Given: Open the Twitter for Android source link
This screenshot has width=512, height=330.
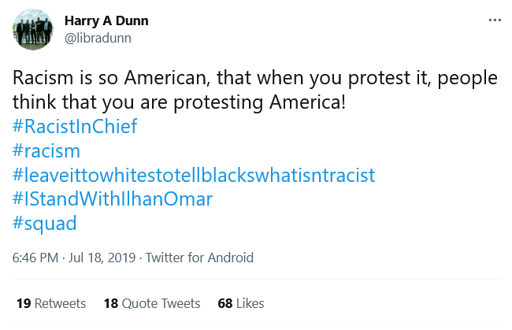Looking at the screenshot, I should 200,258.
